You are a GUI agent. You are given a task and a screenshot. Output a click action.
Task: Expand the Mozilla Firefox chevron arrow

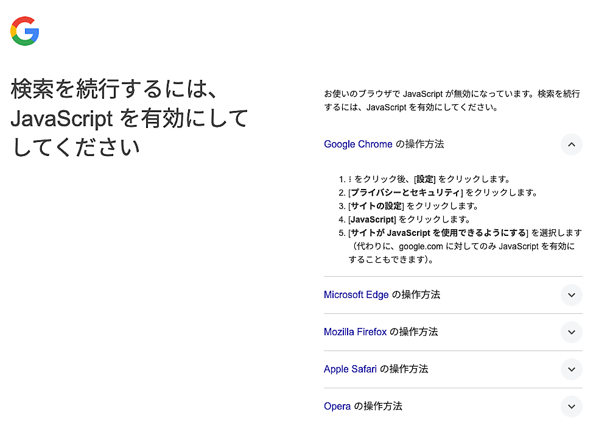coord(571,332)
